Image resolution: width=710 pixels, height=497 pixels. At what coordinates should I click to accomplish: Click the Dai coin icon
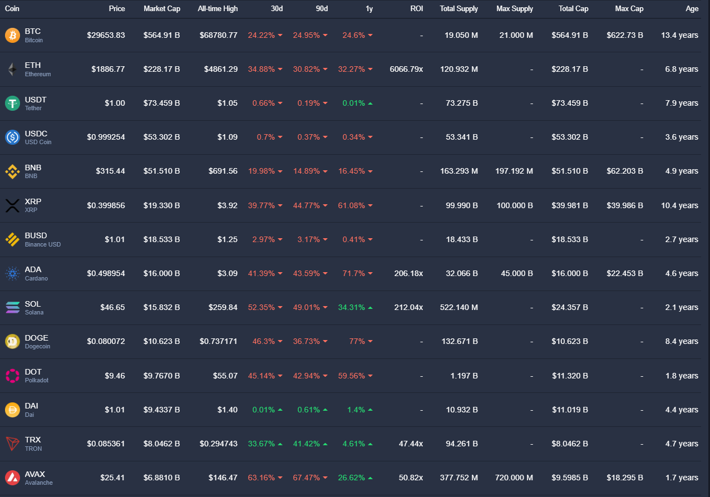point(12,410)
